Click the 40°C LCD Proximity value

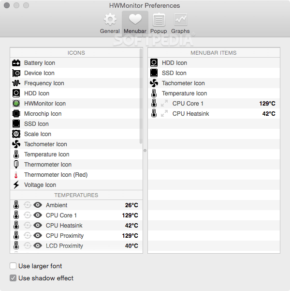tap(131, 245)
